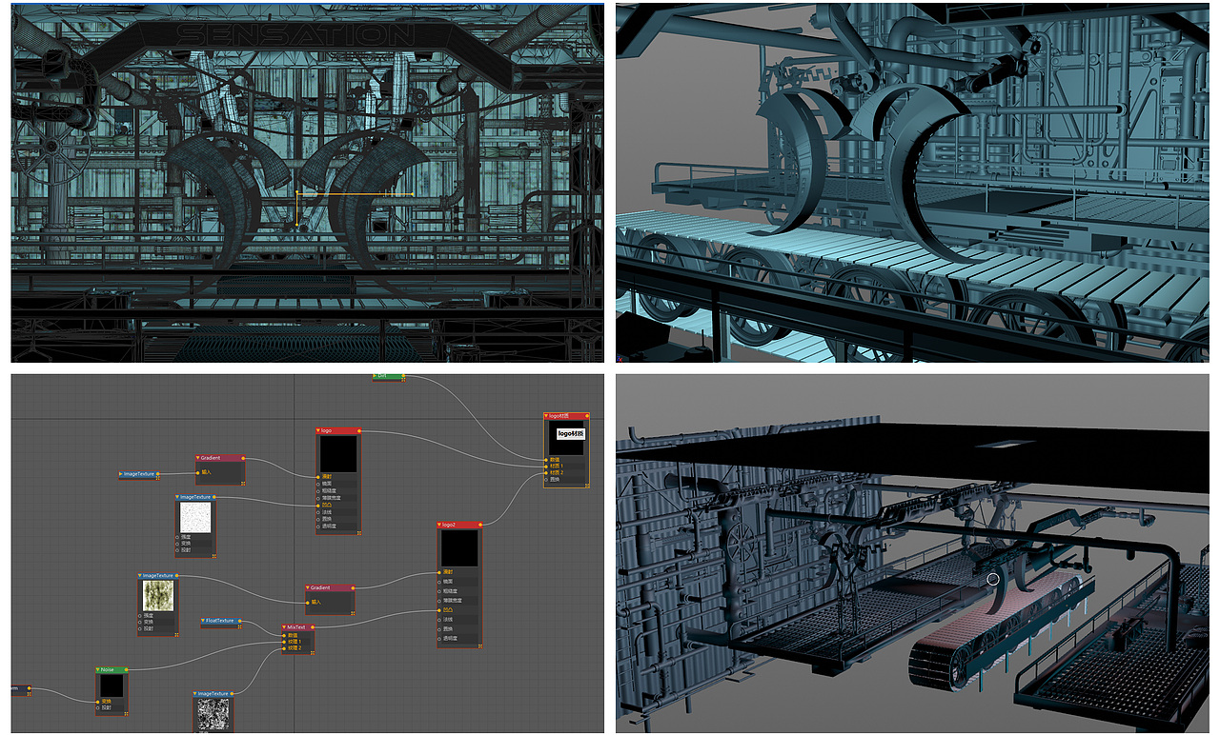This screenshot has width=1220, height=735.
Task: Click the 投射 pin on Noise node
Action: click(97, 707)
